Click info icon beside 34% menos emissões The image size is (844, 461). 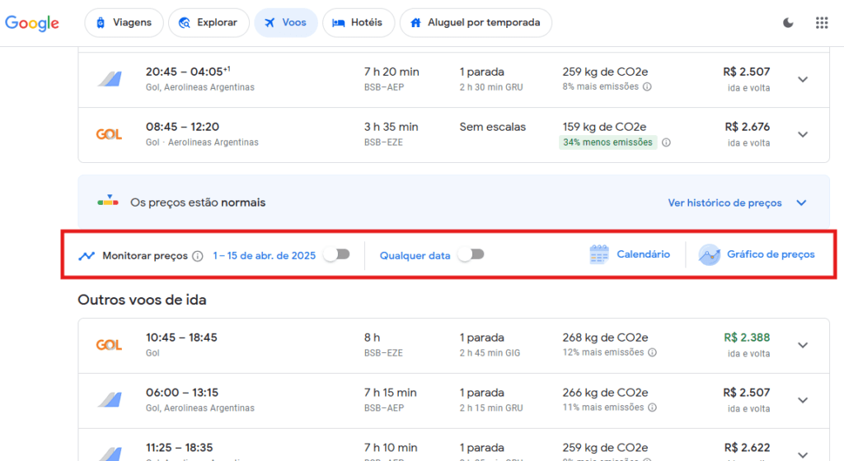coord(666,142)
